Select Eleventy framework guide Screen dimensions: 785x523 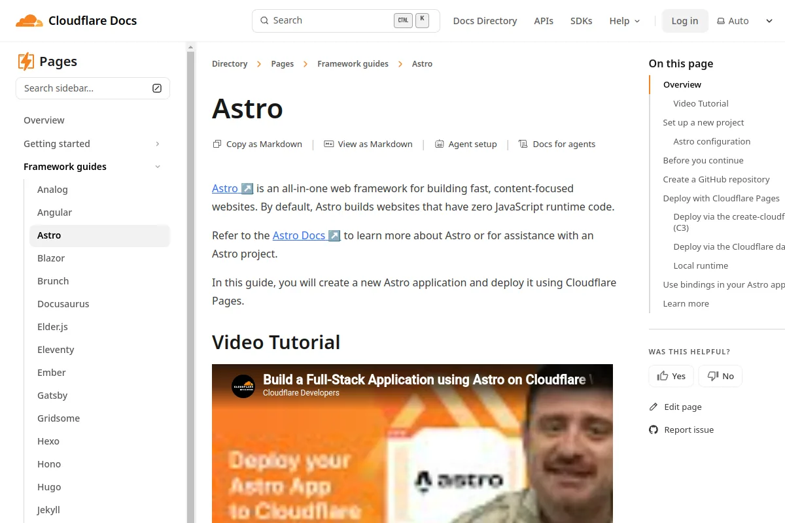click(99, 350)
